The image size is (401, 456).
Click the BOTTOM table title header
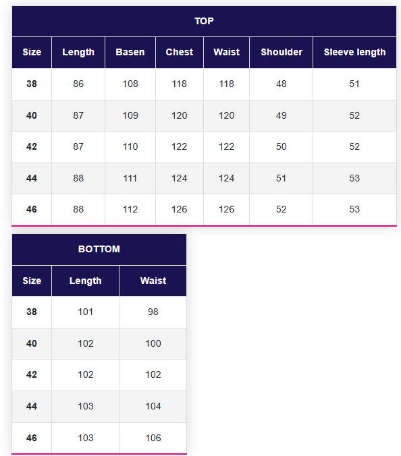(x=99, y=249)
